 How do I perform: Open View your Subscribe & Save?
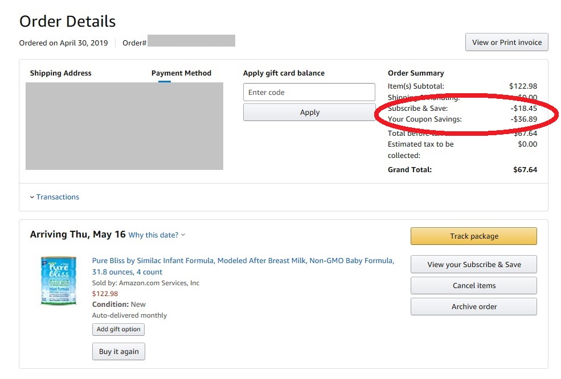(473, 264)
